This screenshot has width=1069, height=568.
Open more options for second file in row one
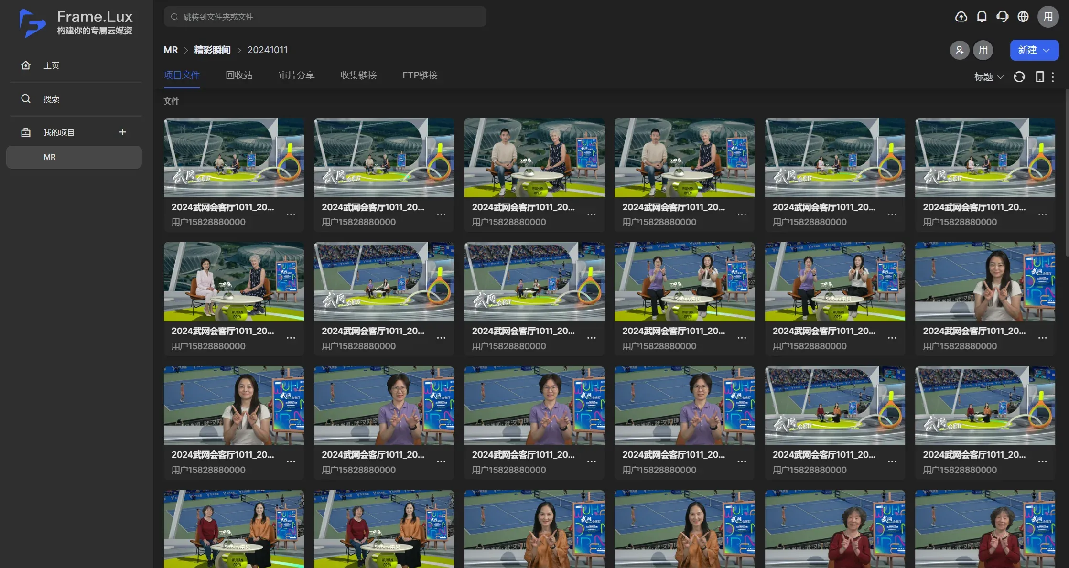tap(441, 214)
